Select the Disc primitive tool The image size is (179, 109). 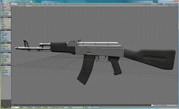(6, 22)
